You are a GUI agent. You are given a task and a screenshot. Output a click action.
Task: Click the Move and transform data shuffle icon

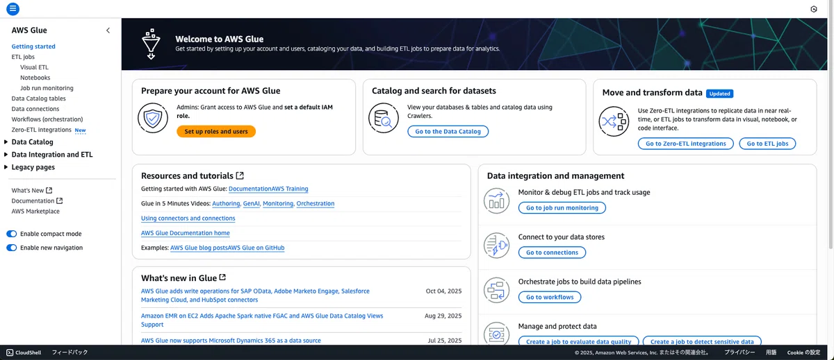614,122
